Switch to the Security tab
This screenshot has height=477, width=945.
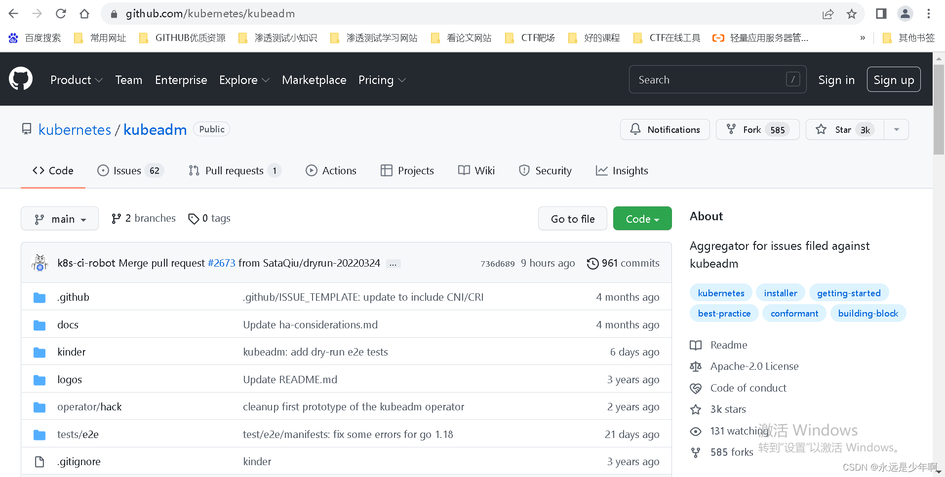tap(545, 170)
